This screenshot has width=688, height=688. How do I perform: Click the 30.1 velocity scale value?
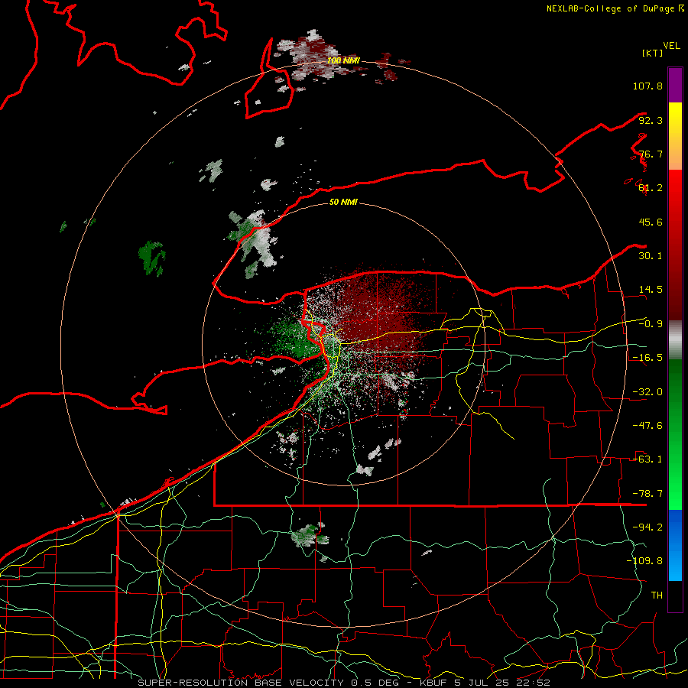click(651, 256)
